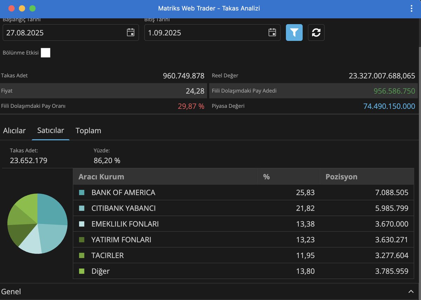Click sellers Takas Adet 23.652.179
The height and width of the screenshot is (300, 421).
[x=28, y=161]
